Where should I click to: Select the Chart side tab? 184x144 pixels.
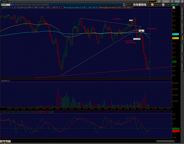(182, 38)
